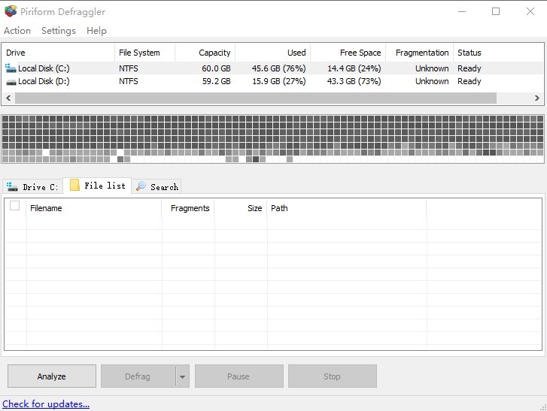Sort drives by the Drive column header
The width and height of the screenshot is (547, 411).
[58, 53]
